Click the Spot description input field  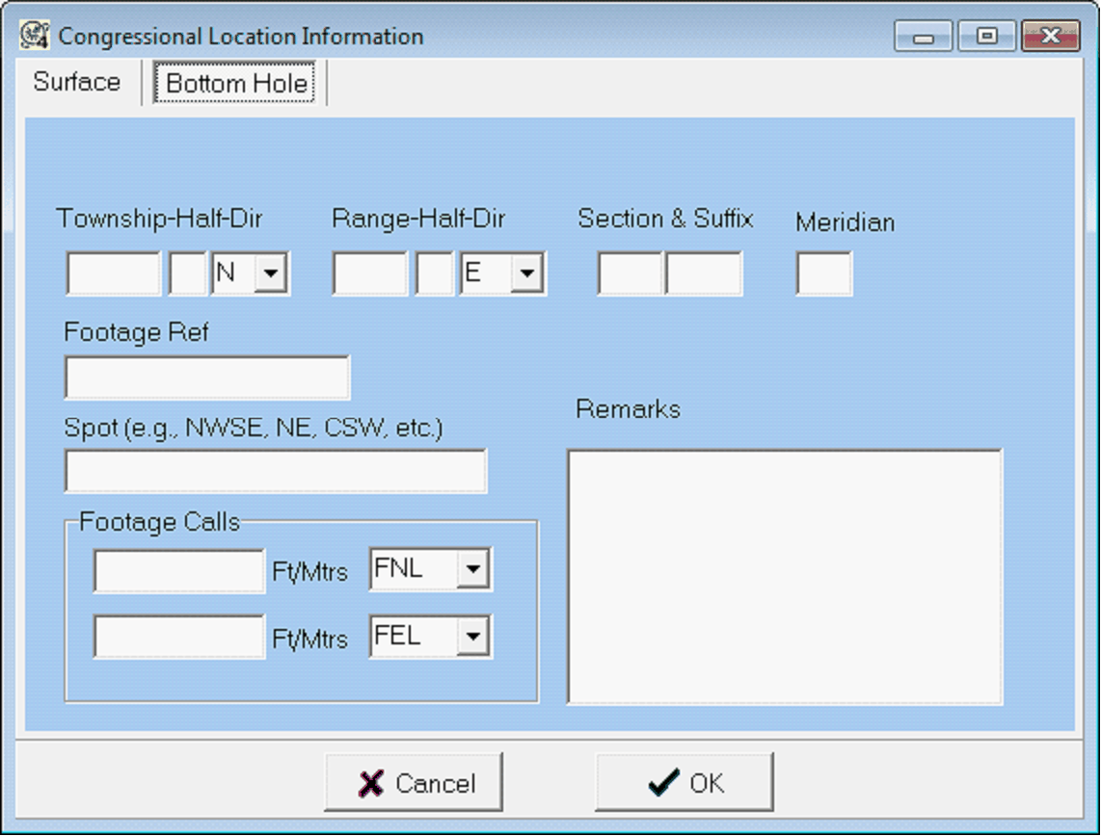(x=275, y=472)
